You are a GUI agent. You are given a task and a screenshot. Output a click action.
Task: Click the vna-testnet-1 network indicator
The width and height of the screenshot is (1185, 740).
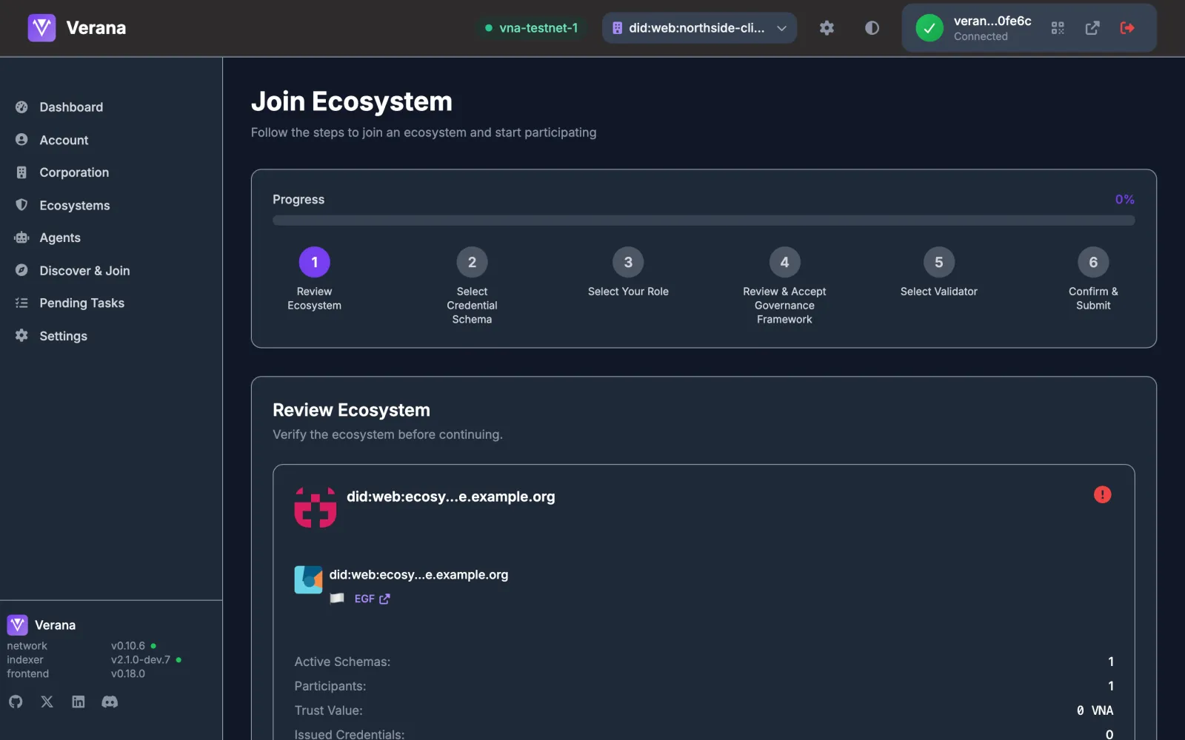531,28
